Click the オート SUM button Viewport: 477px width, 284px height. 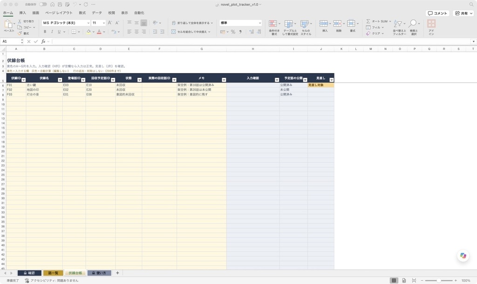click(378, 21)
